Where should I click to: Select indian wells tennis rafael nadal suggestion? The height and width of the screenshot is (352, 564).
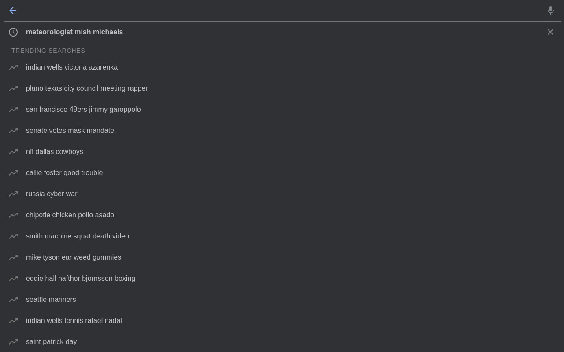(282, 321)
